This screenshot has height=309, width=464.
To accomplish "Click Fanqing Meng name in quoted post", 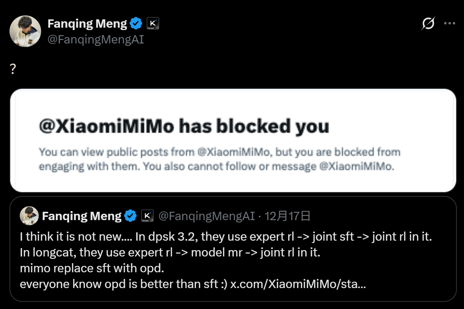I will tap(82, 216).
